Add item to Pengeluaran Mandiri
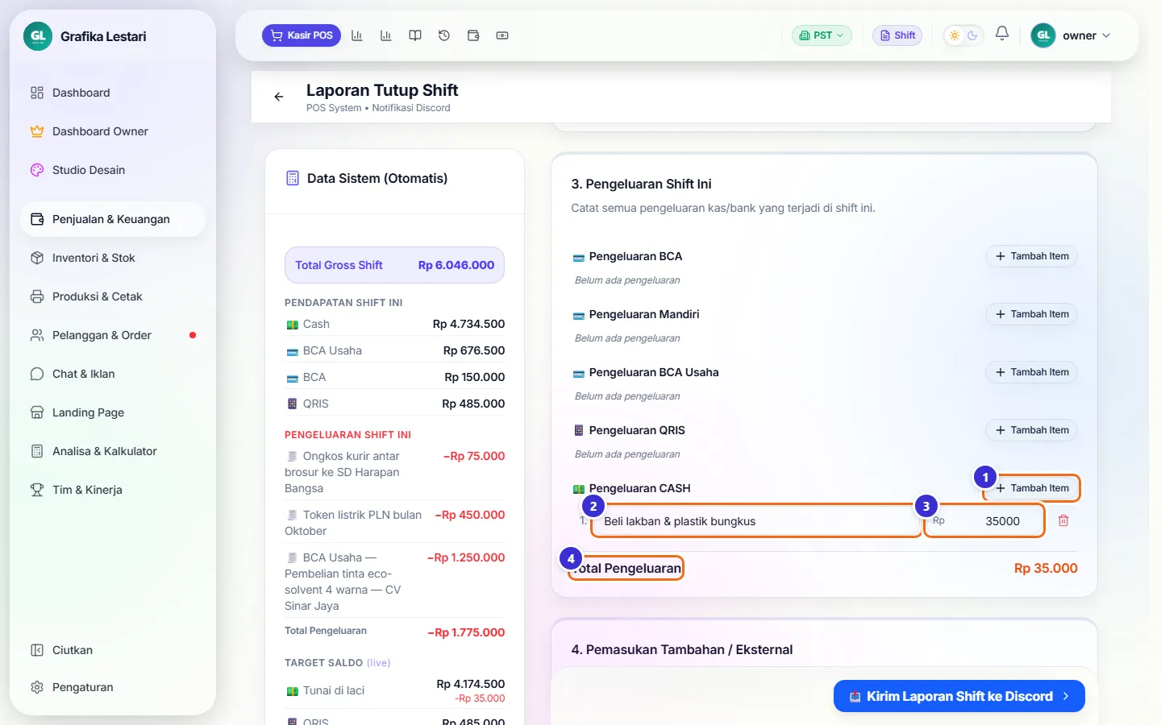 pos(1031,314)
